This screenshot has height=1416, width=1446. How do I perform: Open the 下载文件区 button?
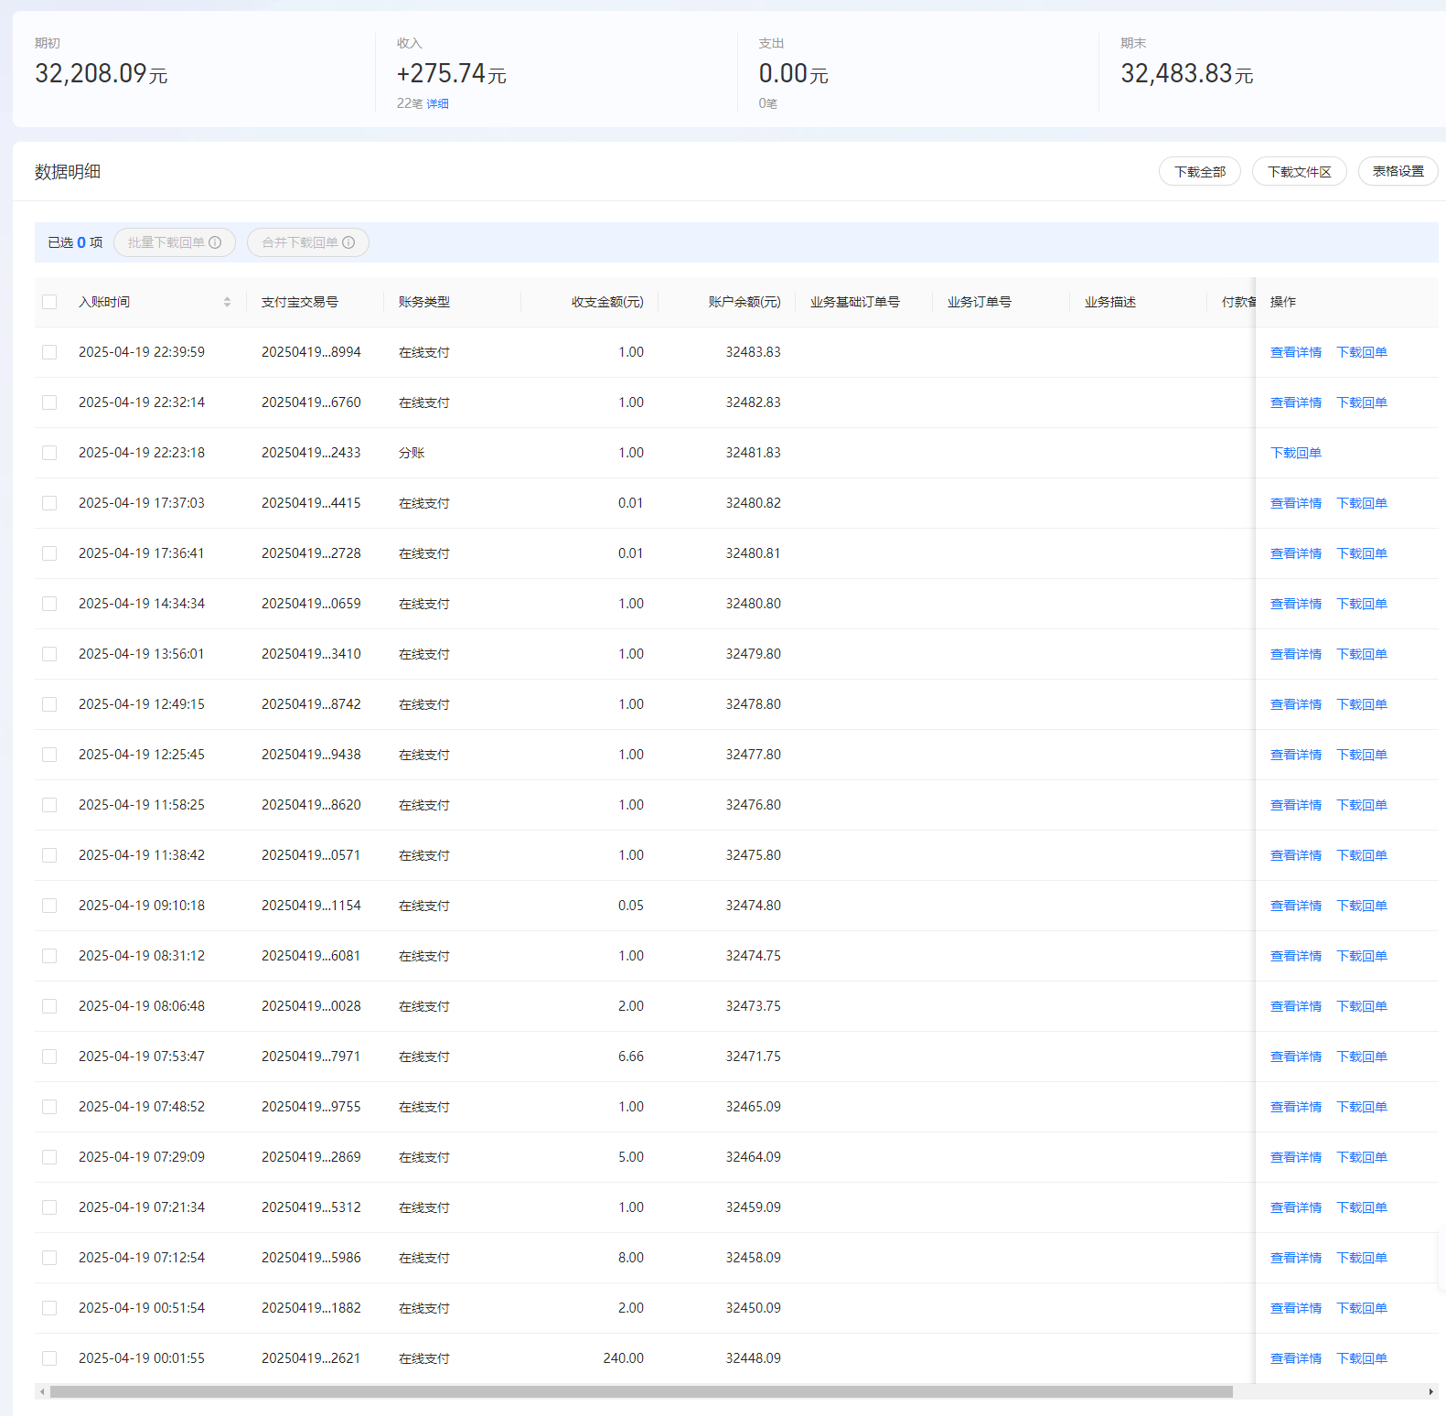click(x=1299, y=172)
